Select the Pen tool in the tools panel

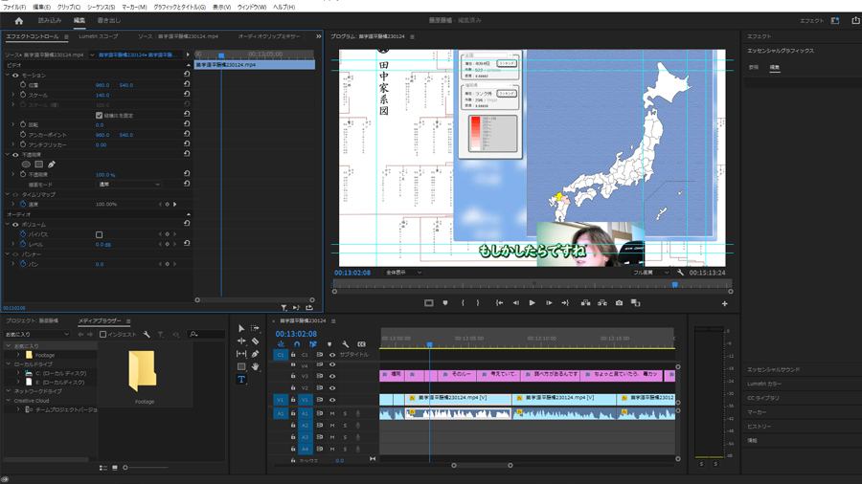tap(256, 354)
